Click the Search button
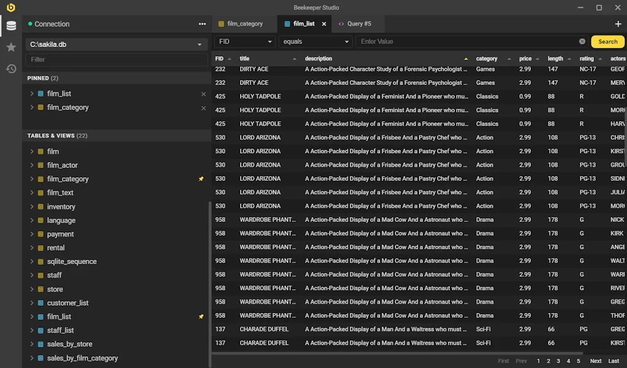 (x=607, y=42)
